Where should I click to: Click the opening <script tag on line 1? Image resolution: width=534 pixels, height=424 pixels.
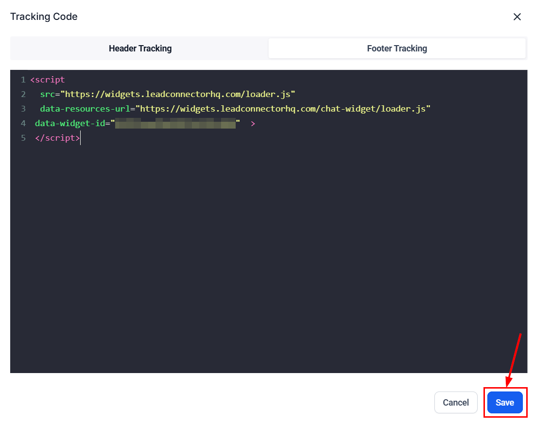pos(47,80)
